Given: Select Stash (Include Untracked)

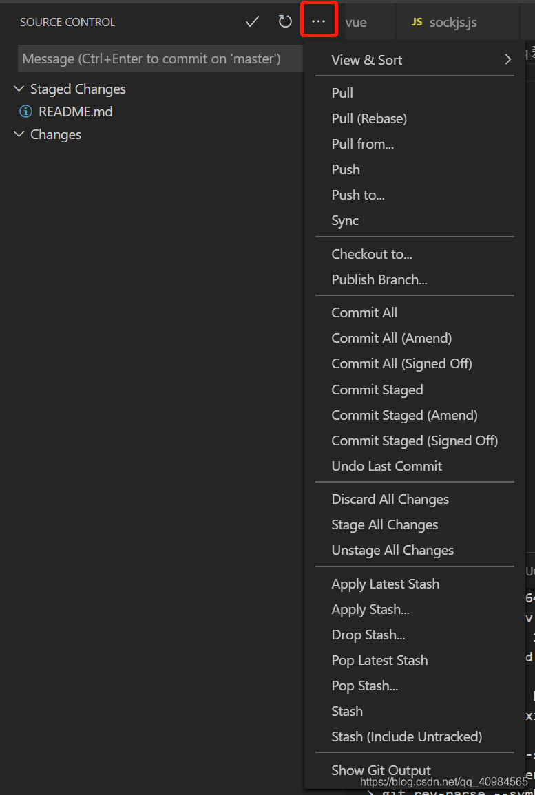Looking at the screenshot, I should pyautogui.click(x=407, y=736).
